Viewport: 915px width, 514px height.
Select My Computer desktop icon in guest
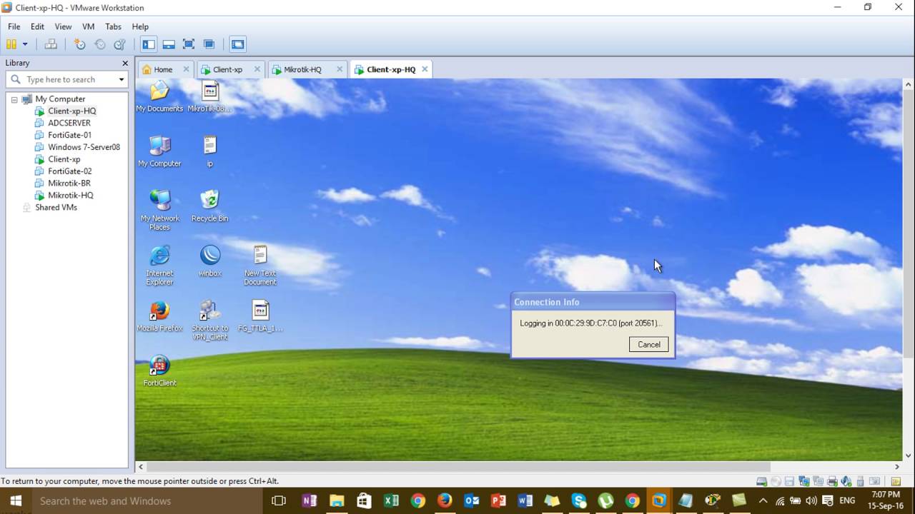tap(159, 151)
